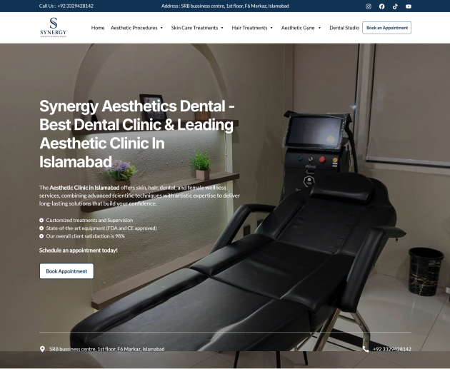
Task: Open the Facebook page icon
Action: tap(381, 6)
